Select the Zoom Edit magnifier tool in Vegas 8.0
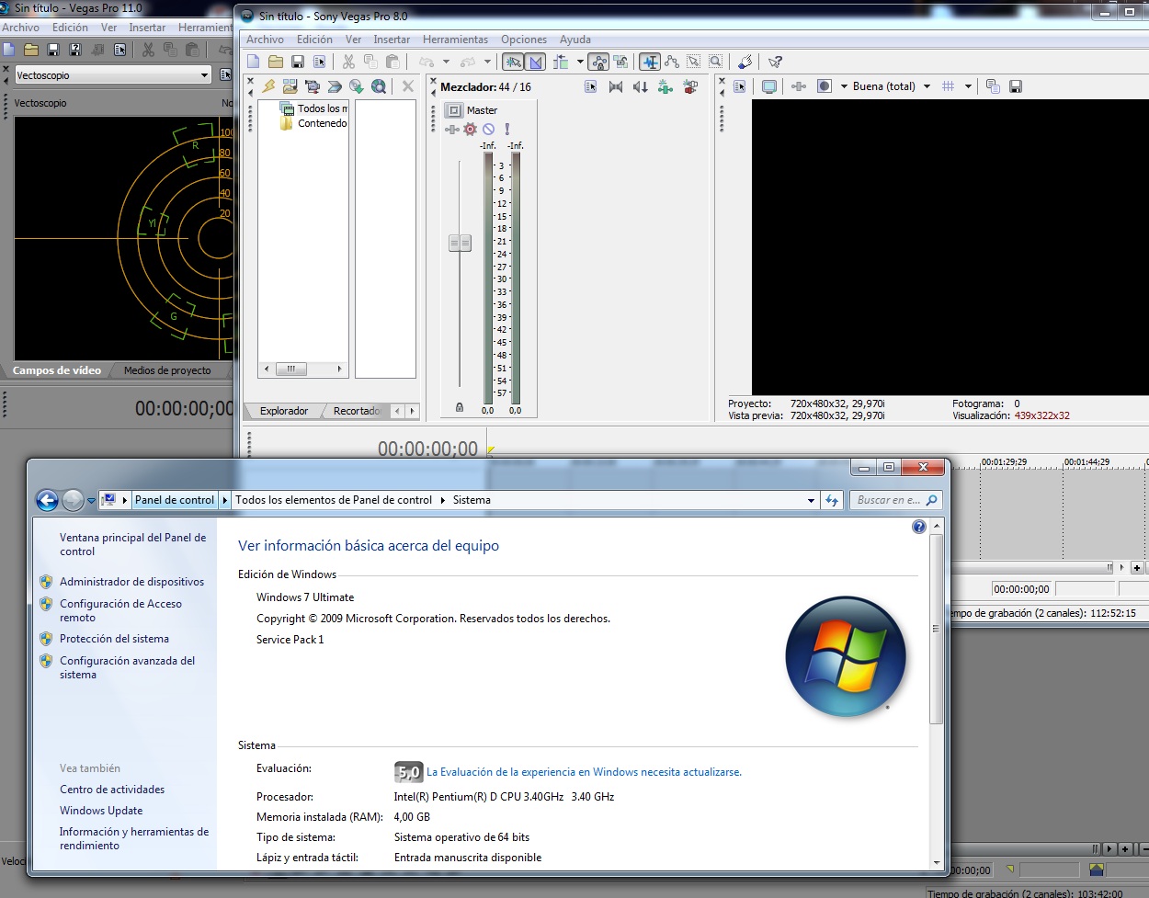The image size is (1149, 898). (x=716, y=62)
